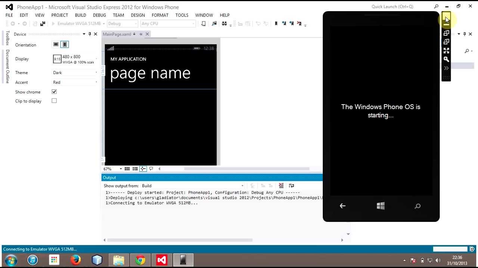Clear All in Output window
The height and width of the screenshot is (268, 478).
(x=281, y=186)
